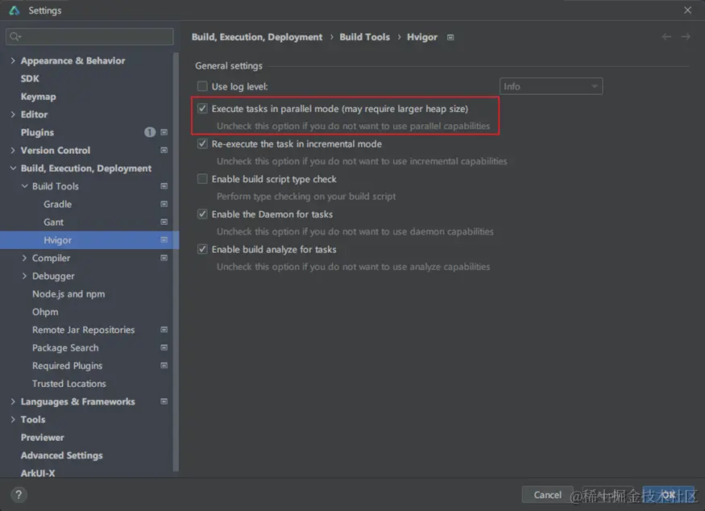
Task: Close the Settings dialog
Action: [x=687, y=10]
